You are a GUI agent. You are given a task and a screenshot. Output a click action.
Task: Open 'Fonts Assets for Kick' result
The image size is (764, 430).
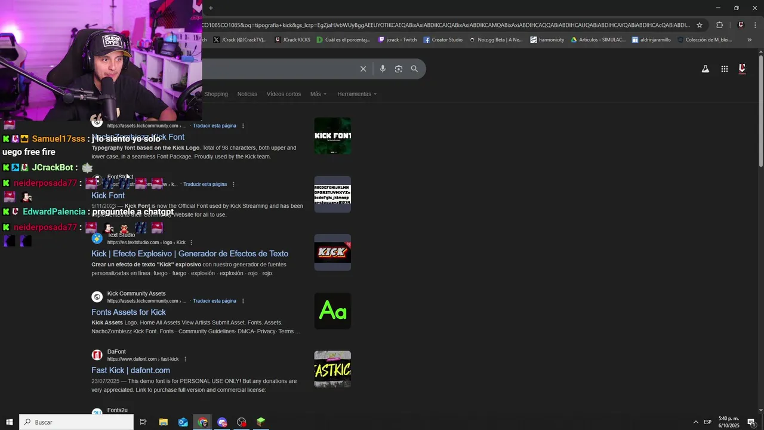[x=128, y=312]
